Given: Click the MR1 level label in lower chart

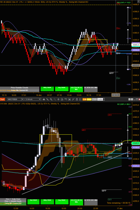Looking at the screenshot, I should [x=84, y=130].
